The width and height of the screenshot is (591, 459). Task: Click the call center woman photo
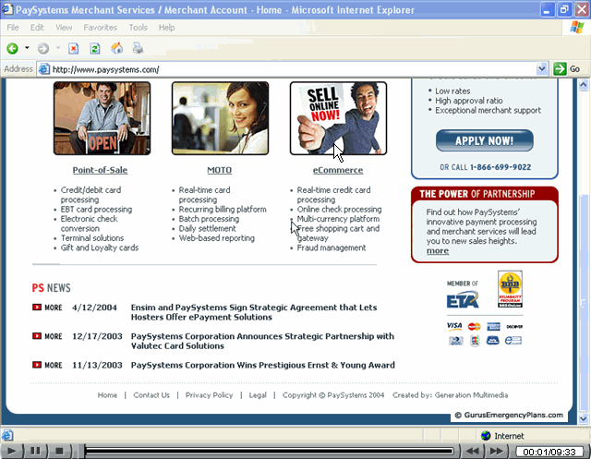pyautogui.click(x=220, y=118)
